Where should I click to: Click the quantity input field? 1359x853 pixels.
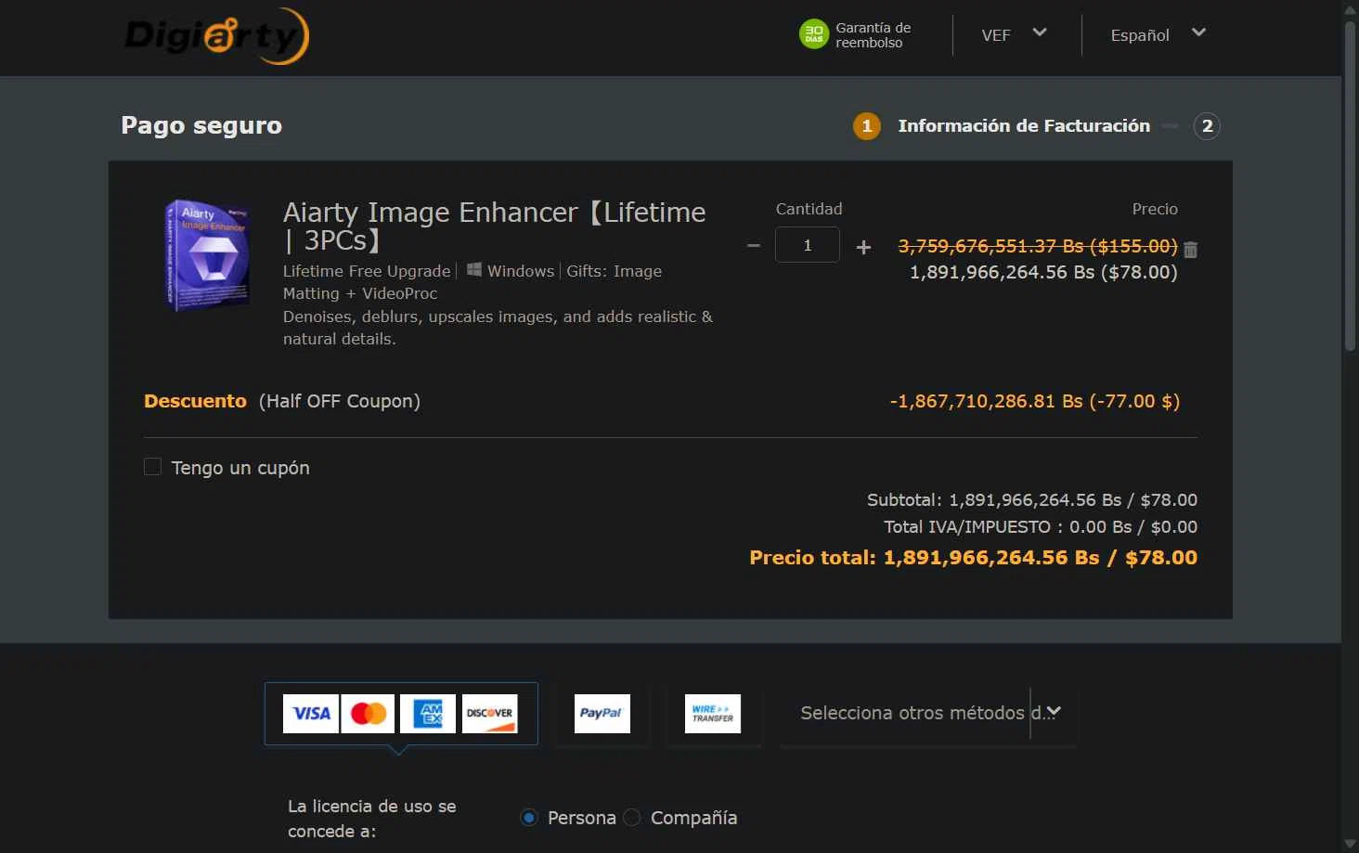808,245
